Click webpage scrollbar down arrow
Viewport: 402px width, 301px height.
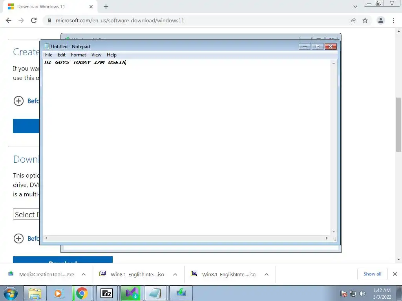(399, 259)
